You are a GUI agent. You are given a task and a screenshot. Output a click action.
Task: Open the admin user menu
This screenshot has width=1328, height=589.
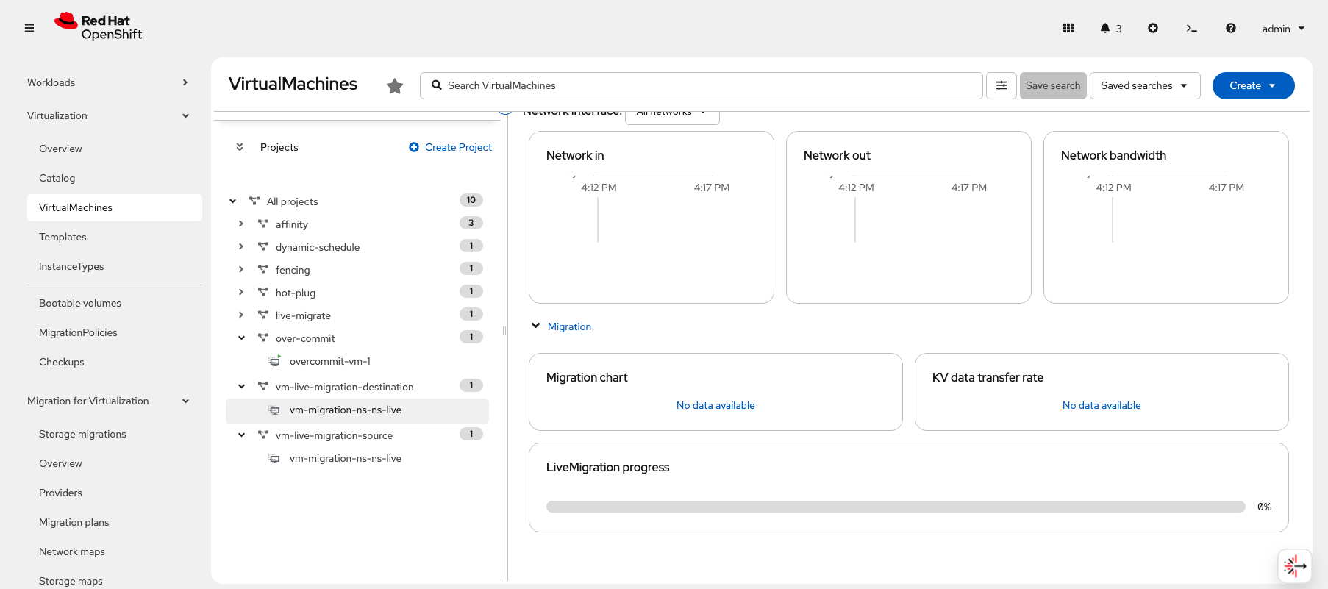coord(1283,29)
